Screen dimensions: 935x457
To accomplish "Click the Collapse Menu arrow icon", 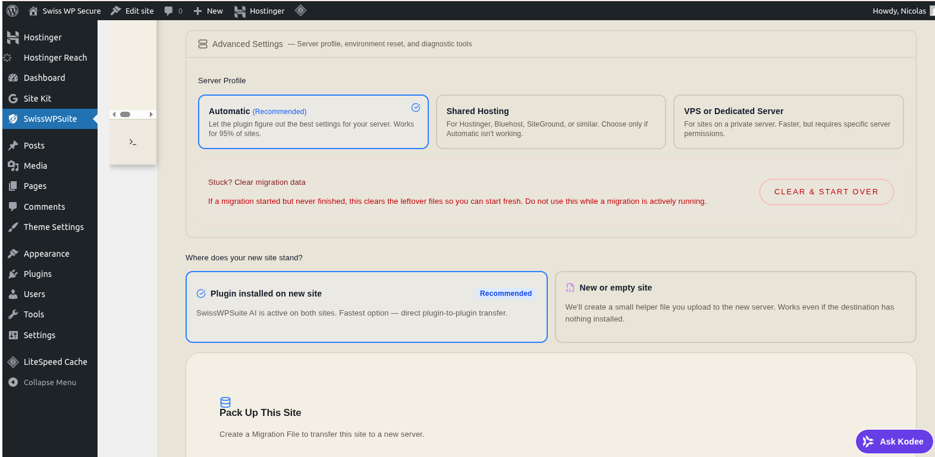I will coord(13,382).
